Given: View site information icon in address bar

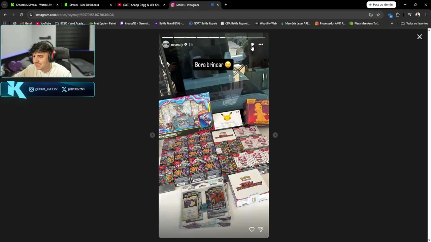Looking at the screenshot, I should (31, 15).
